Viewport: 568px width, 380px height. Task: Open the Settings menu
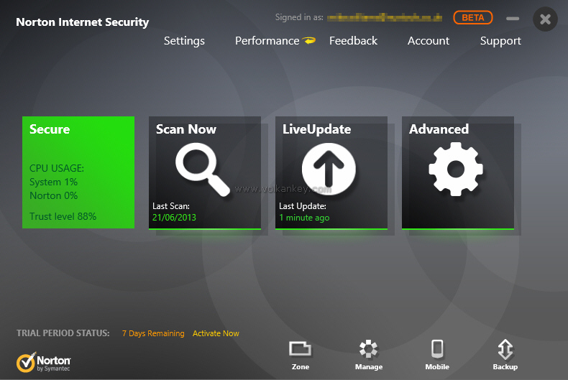click(x=184, y=41)
